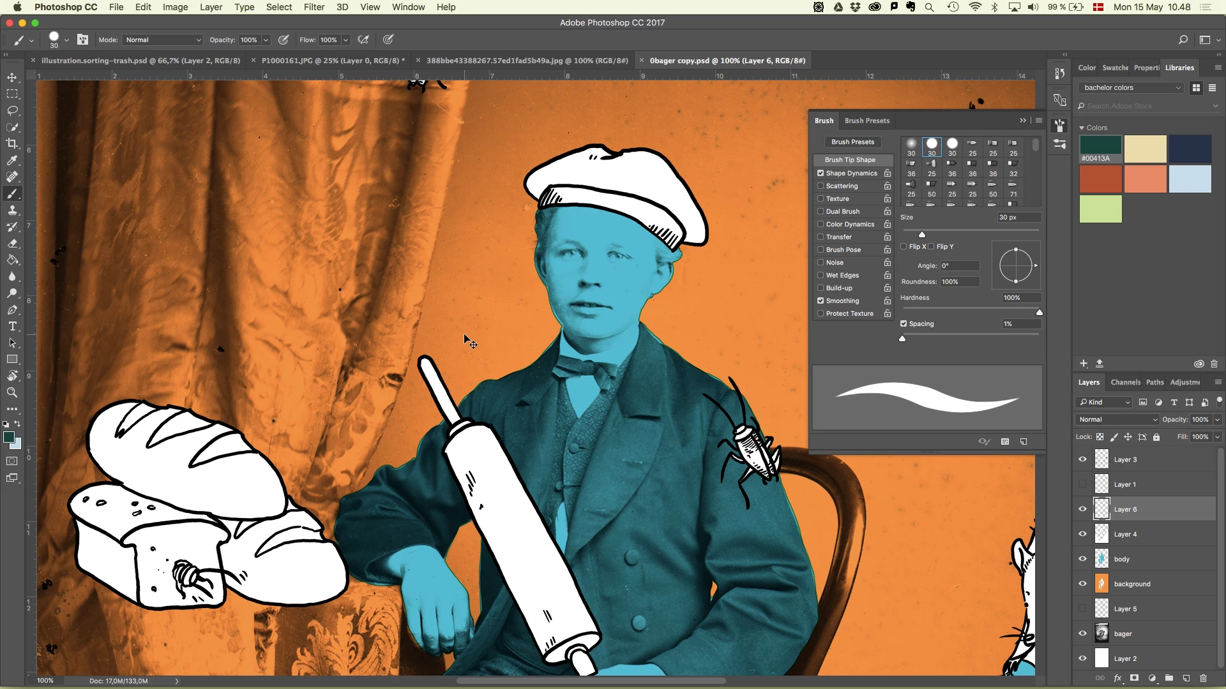Click the Brush Presets button
1226x689 pixels.
(x=852, y=142)
